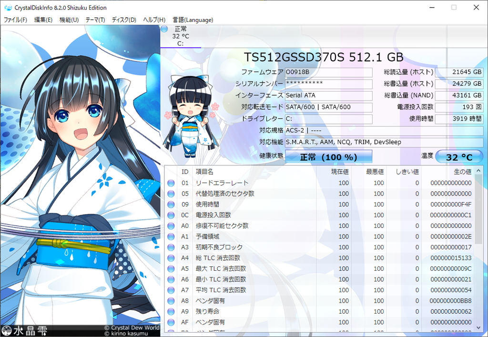
Task: Click status orb for row A4 総 TLC 消去回数
Action: click(171, 258)
